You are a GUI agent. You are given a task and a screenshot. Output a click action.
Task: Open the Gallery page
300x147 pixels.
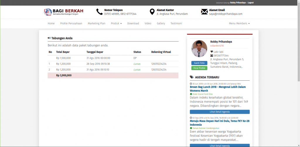point(161,23)
